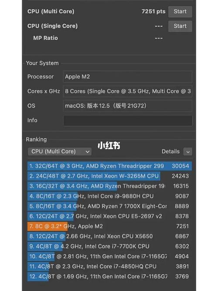Select the AMD Ryzen 7 1700X ranking row

(x=109, y=206)
